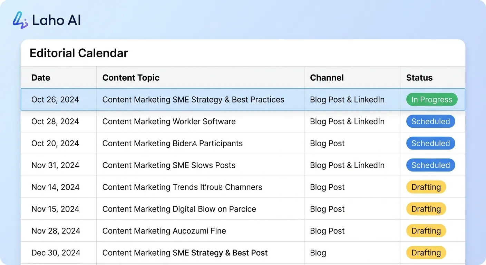Click the Laho AI brand text
The width and height of the screenshot is (486, 265).
[56, 20]
